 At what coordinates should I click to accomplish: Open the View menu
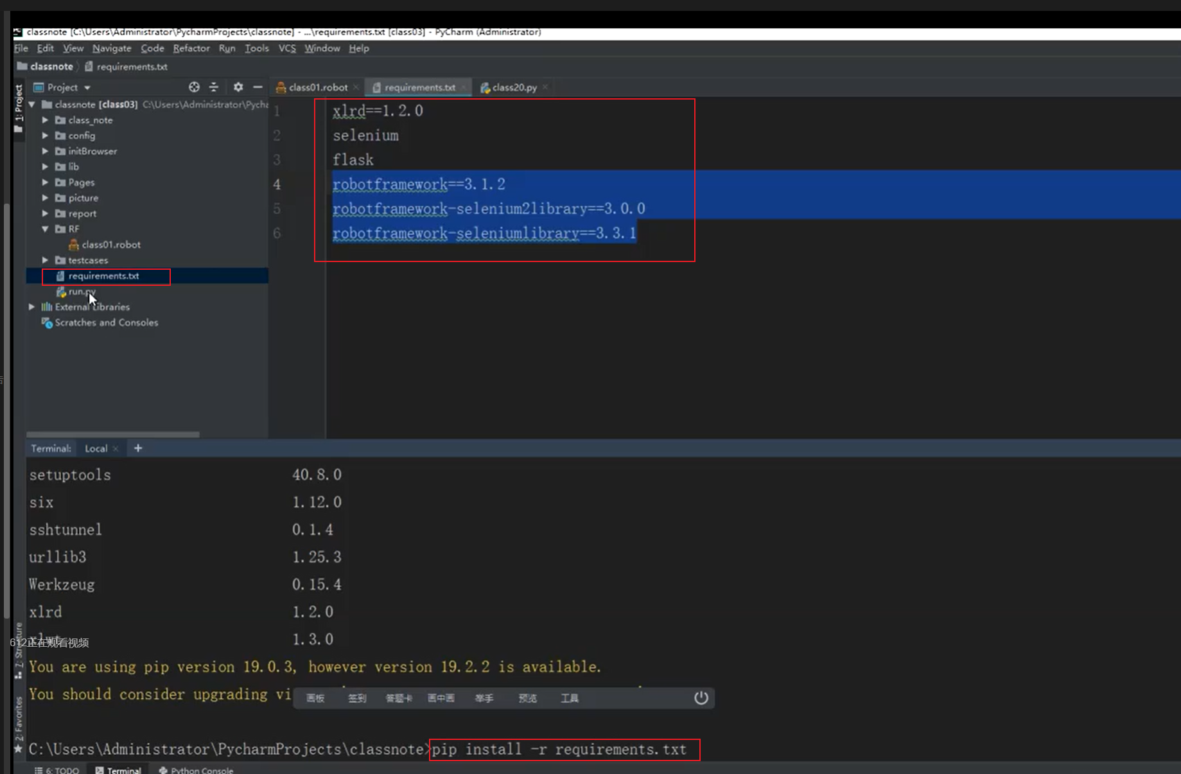click(73, 48)
